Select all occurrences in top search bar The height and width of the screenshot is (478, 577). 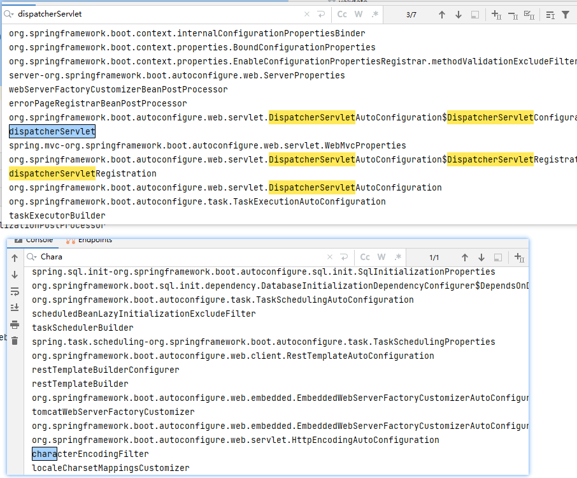[x=529, y=15]
